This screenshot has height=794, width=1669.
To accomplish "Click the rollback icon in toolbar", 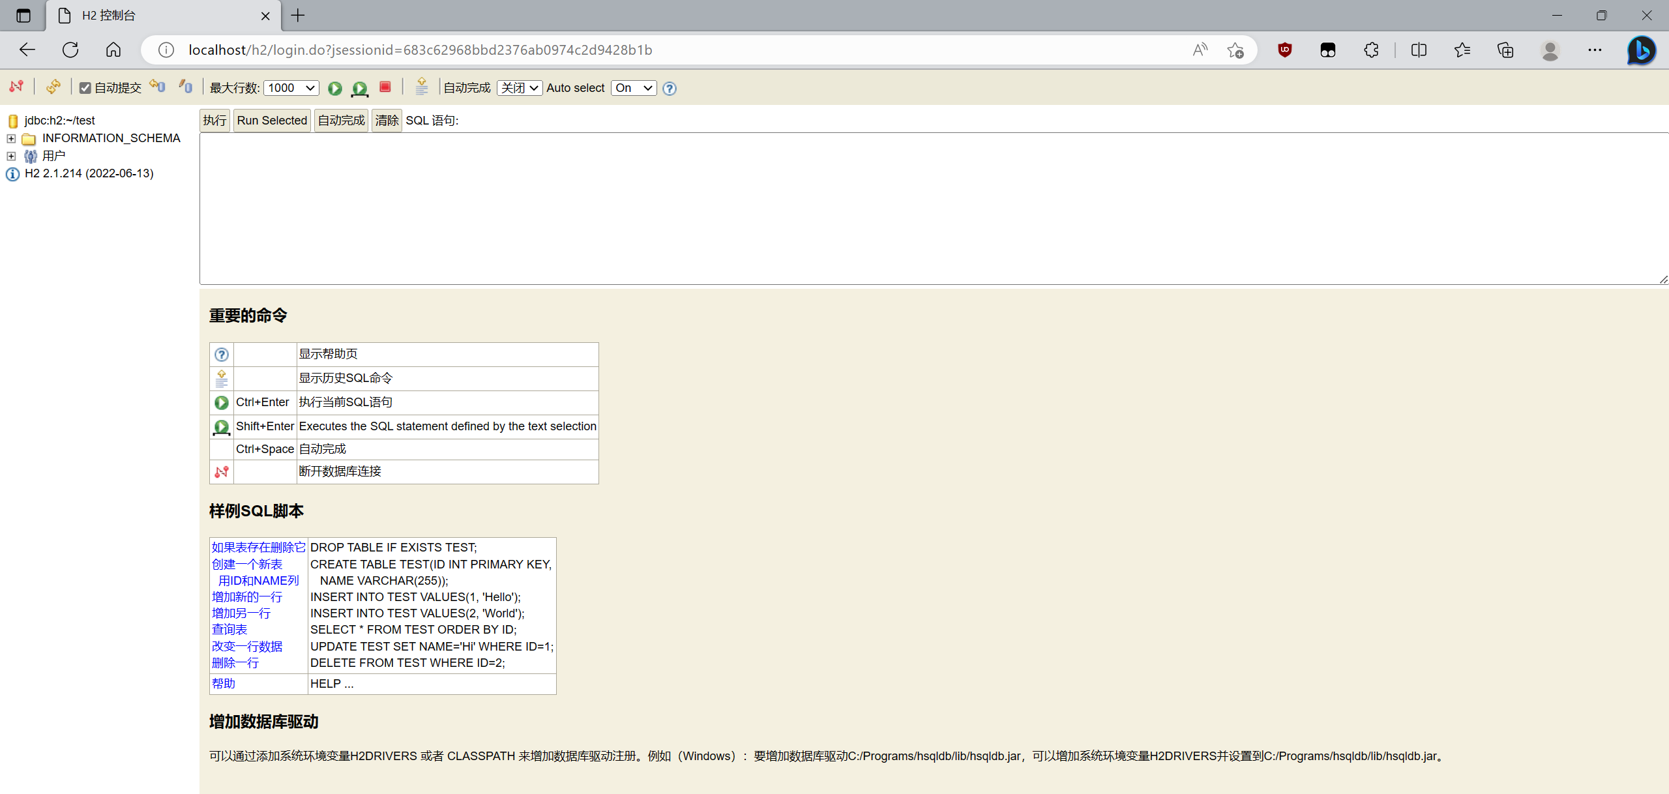I will click(x=157, y=87).
